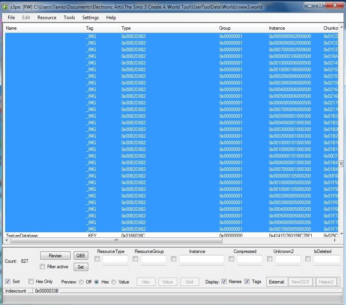
Task: Select the TextureDatabase KEY resource row
Action: pyautogui.click(x=117, y=236)
